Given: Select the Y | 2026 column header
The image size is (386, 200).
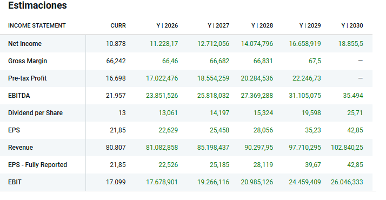Looking at the screenshot, I should coord(167,25).
